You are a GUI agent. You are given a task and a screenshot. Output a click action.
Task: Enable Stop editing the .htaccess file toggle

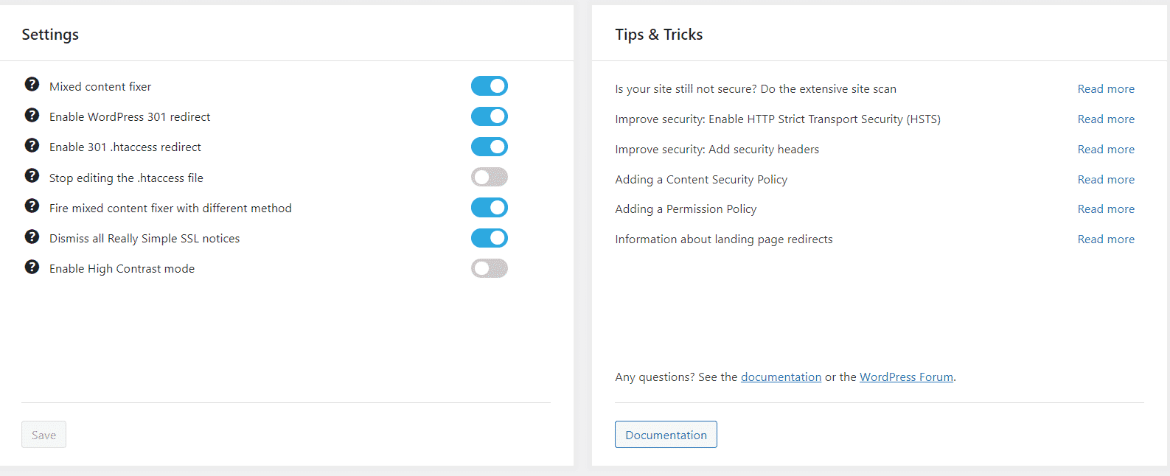click(490, 177)
